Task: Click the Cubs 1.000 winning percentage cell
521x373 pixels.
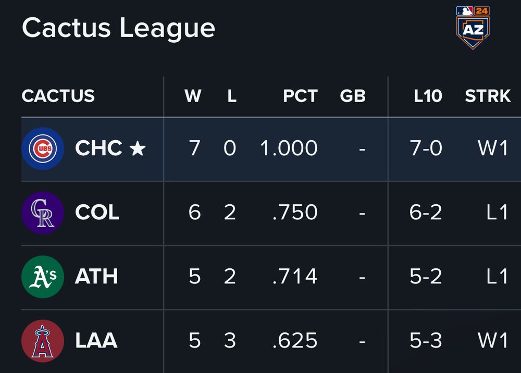Action: (x=289, y=148)
